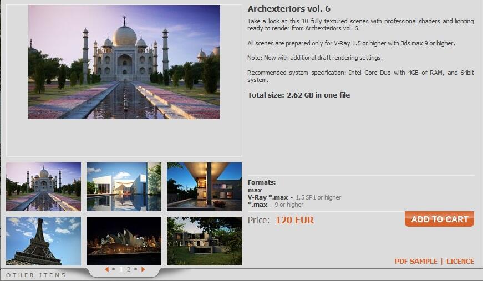Go to next thumbnail page arrow
This screenshot has width=483, height=281.
coord(143,269)
